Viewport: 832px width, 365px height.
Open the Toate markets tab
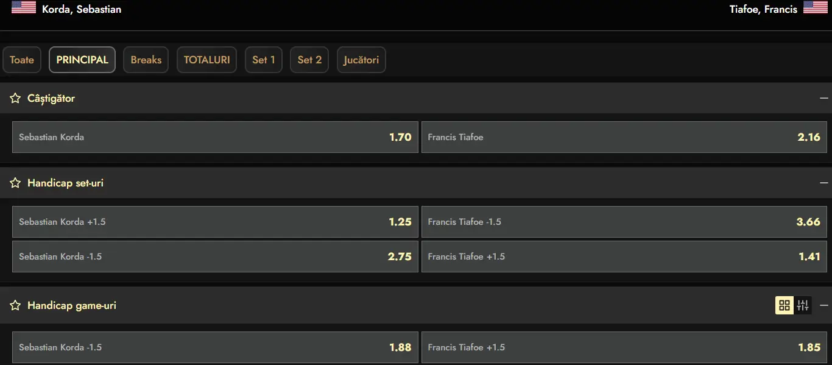pos(22,60)
